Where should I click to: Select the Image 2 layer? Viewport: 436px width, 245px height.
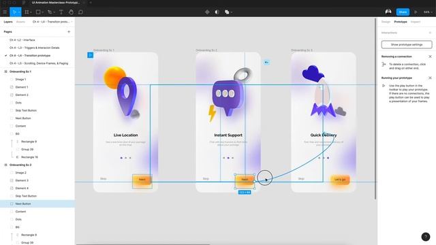[x=21, y=173]
